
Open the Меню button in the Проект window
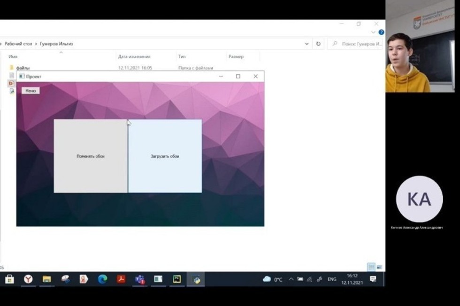31,90
